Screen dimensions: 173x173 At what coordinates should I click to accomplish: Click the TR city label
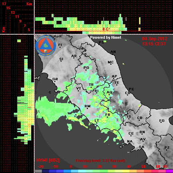91,85
